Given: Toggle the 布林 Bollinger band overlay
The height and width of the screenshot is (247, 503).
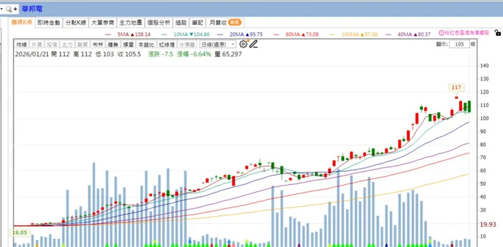Looking at the screenshot, I should coord(97,45).
